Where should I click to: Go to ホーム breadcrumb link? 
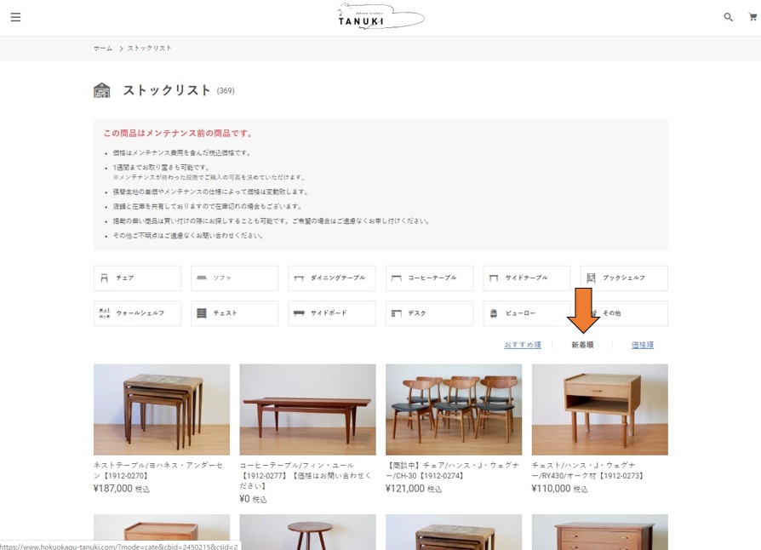click(x=103, y=49)
